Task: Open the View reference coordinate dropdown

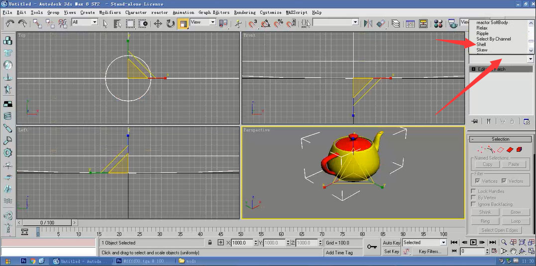Action: coord(203,22)
